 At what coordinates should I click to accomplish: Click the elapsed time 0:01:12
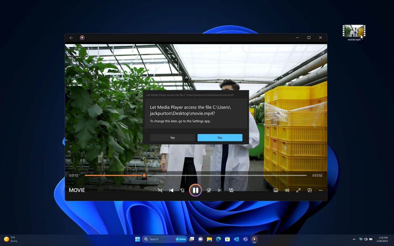pyautogui.click(x=74, y=175)
